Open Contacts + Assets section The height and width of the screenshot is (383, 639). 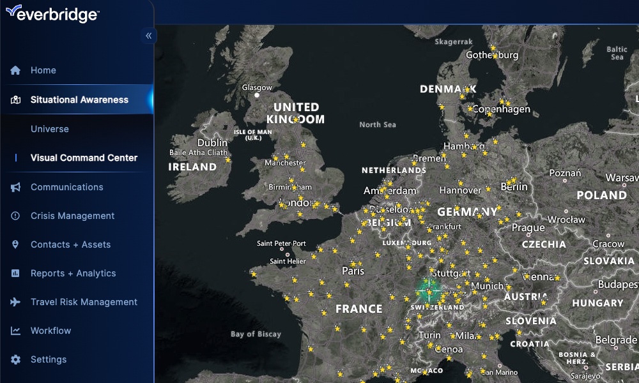point(70,244)
